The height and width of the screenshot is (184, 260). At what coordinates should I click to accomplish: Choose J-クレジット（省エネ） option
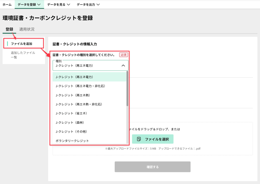click(90, 113)
